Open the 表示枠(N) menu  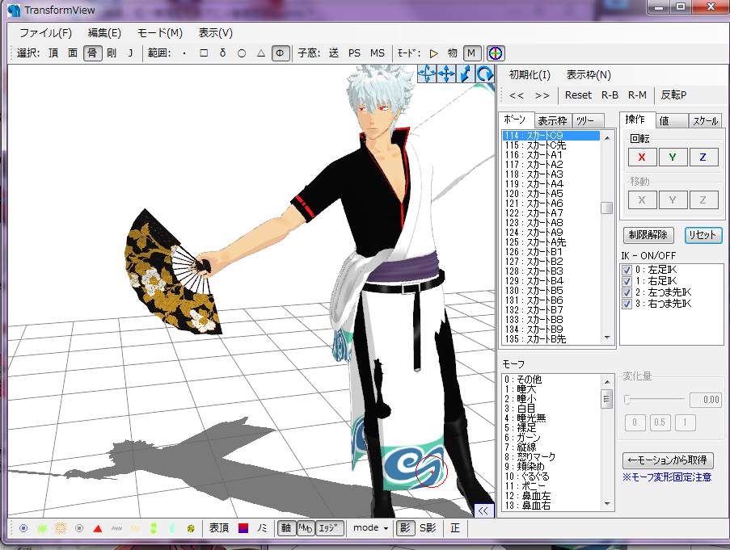[589, 75]
